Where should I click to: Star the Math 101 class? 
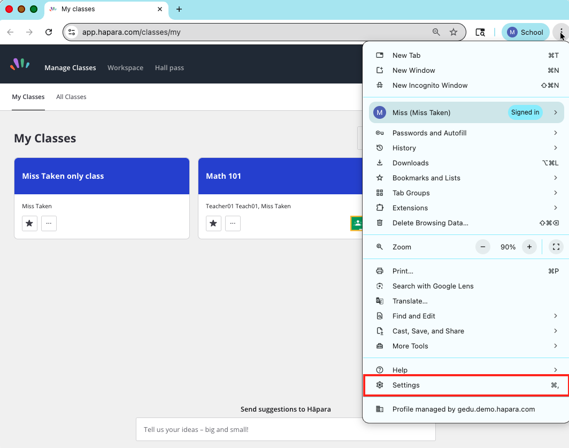pyautogui.click(x=213, y=223)
